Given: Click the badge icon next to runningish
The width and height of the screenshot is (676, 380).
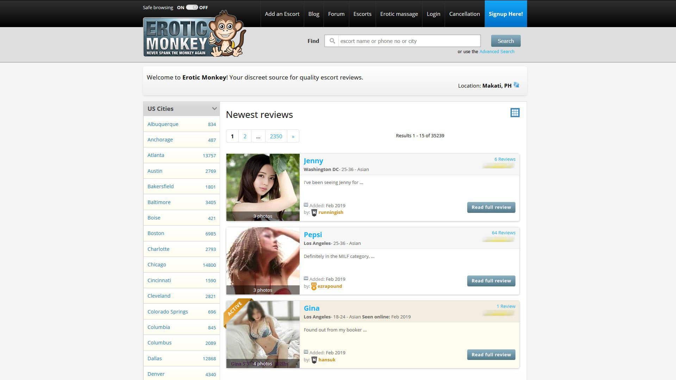Looking at the screenshot, I should tap(314, 213).
